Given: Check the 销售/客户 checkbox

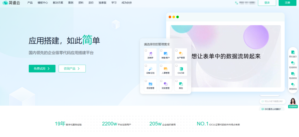Looking at the screenshot, I should tap(161, 51).
